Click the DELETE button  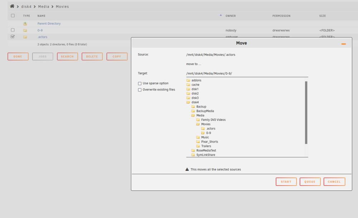(x=92, y=56)
